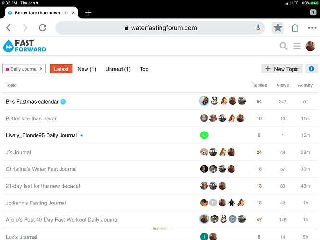This screenshot has height=240, width=320.
Task: Click the browser forward arrow
Action: tap(25, 28)
